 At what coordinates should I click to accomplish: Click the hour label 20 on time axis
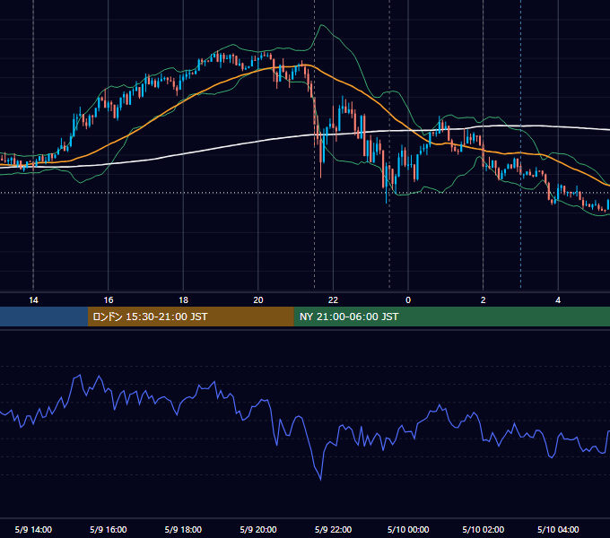tap(258, 300)
